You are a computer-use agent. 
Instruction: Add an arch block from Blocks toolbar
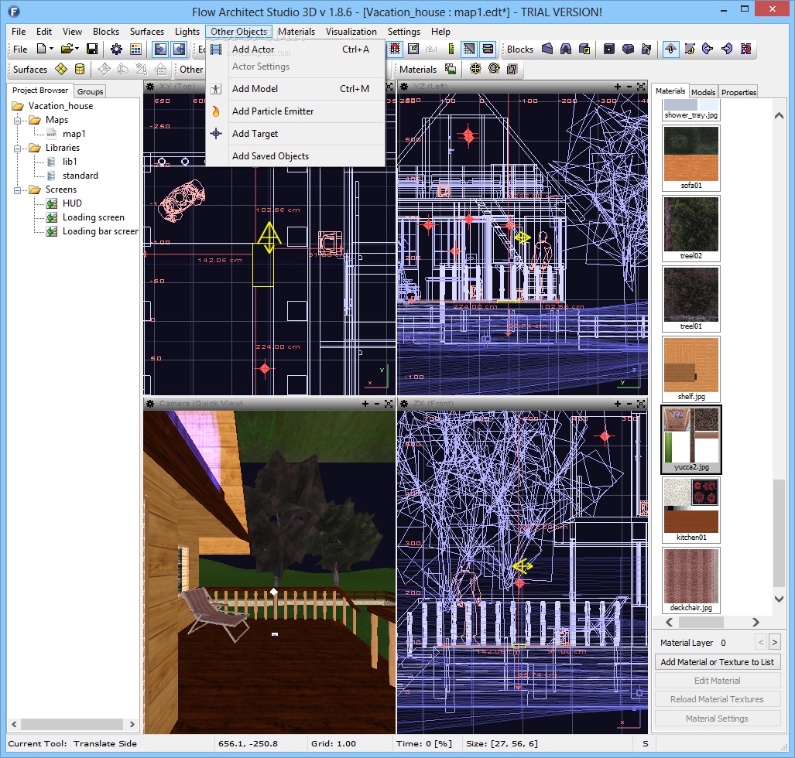(566, 50)
